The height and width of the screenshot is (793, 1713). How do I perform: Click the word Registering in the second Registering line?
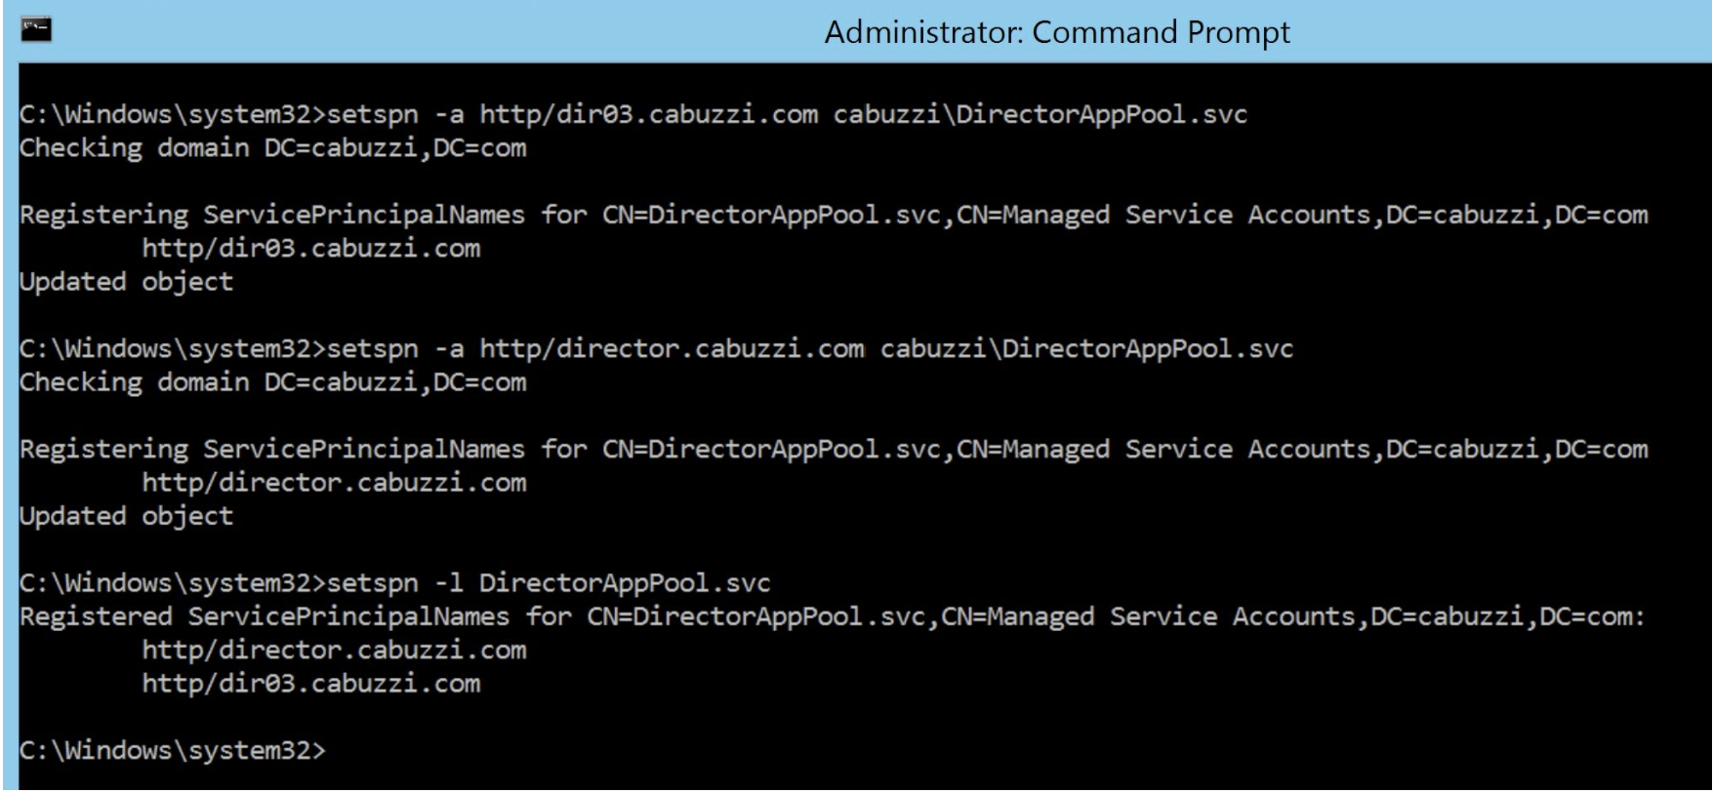coord(103,449)
